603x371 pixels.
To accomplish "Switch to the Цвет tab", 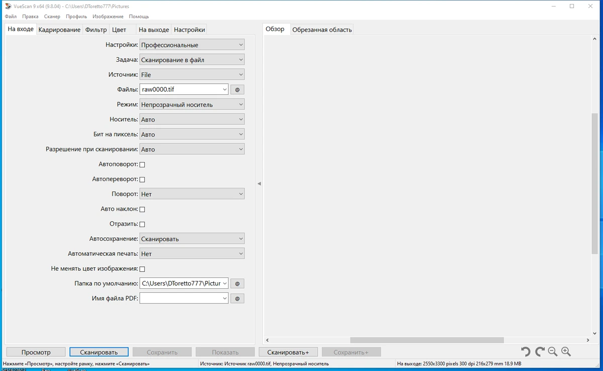I will 119,30.
